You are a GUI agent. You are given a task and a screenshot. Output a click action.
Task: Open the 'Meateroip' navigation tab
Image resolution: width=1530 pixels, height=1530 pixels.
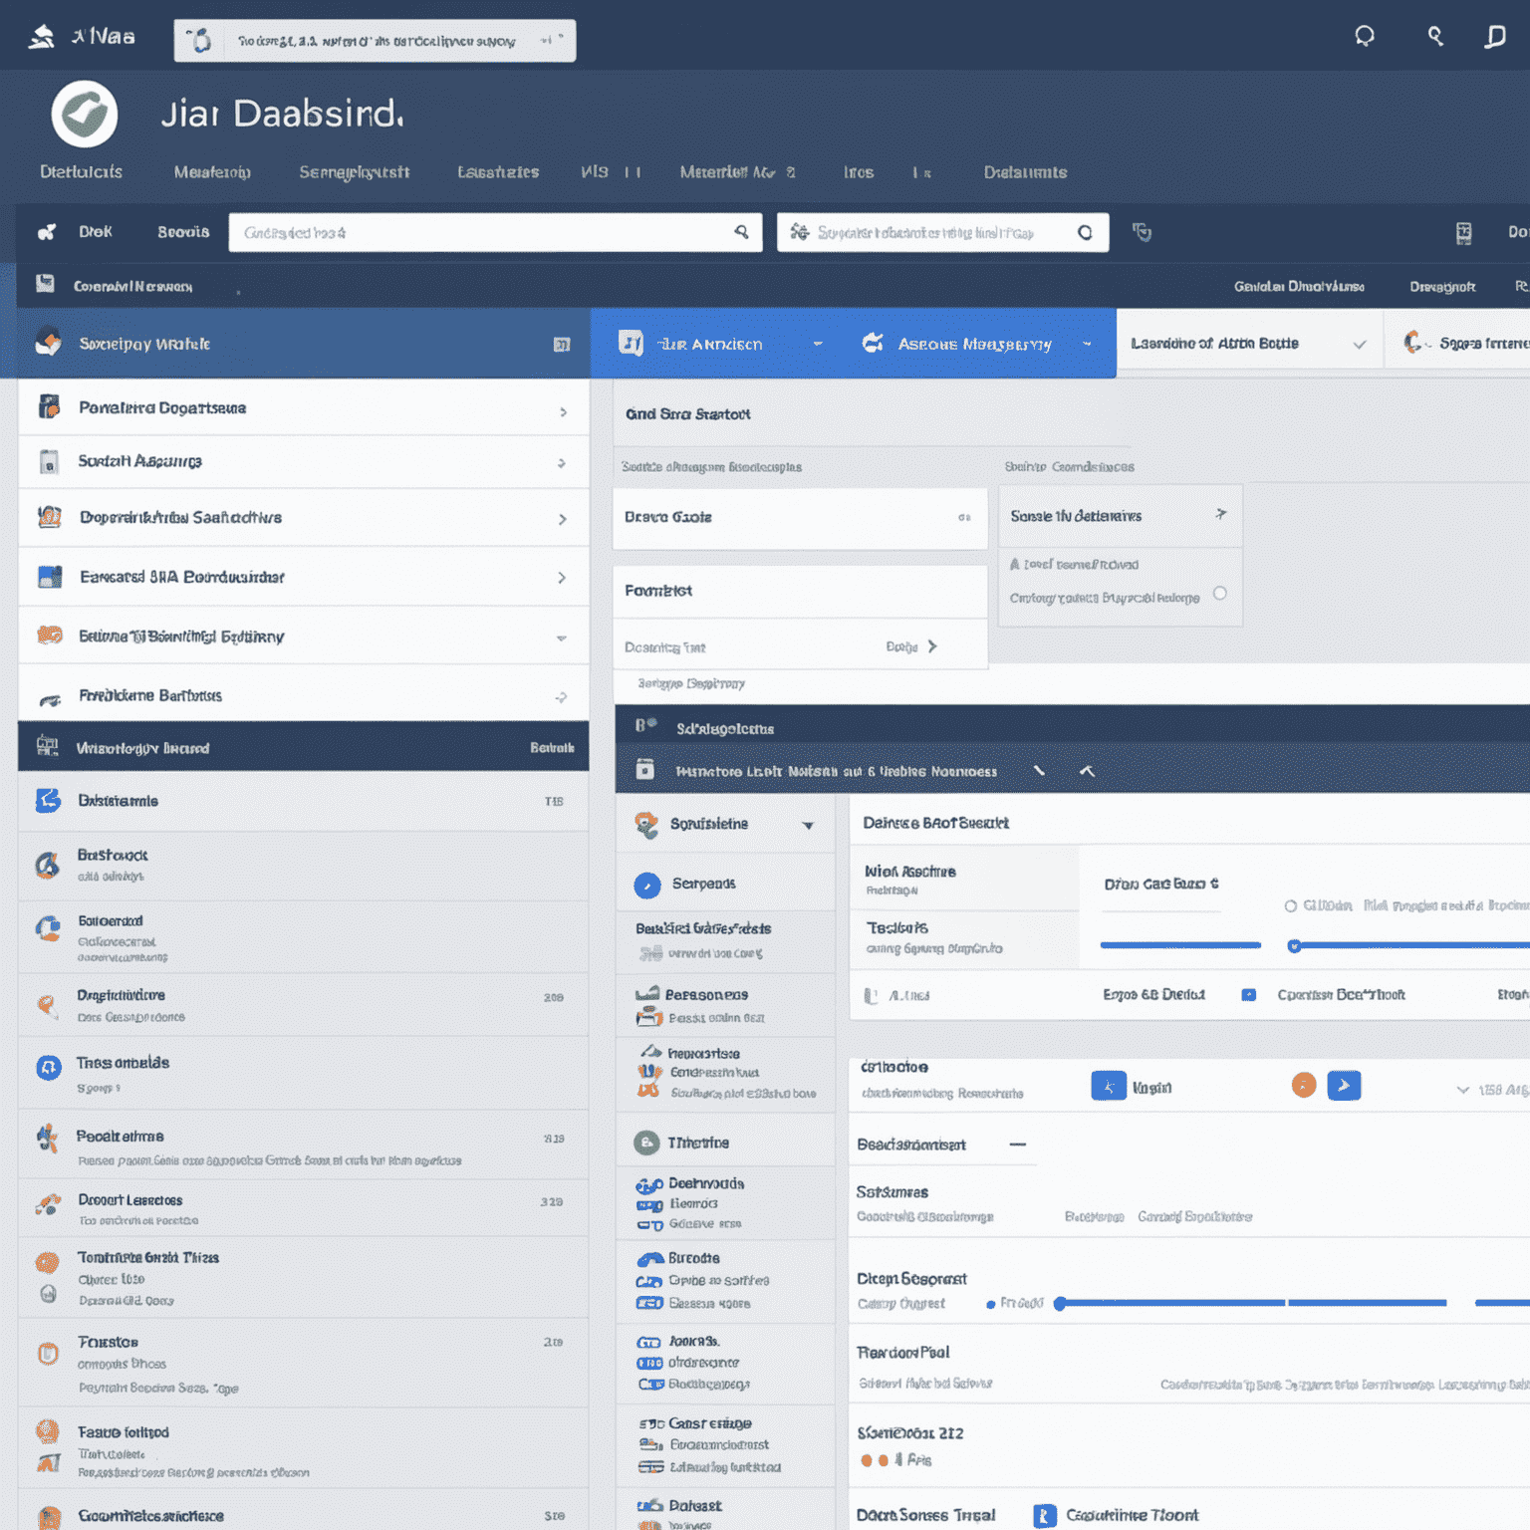[x=212, y=172]
